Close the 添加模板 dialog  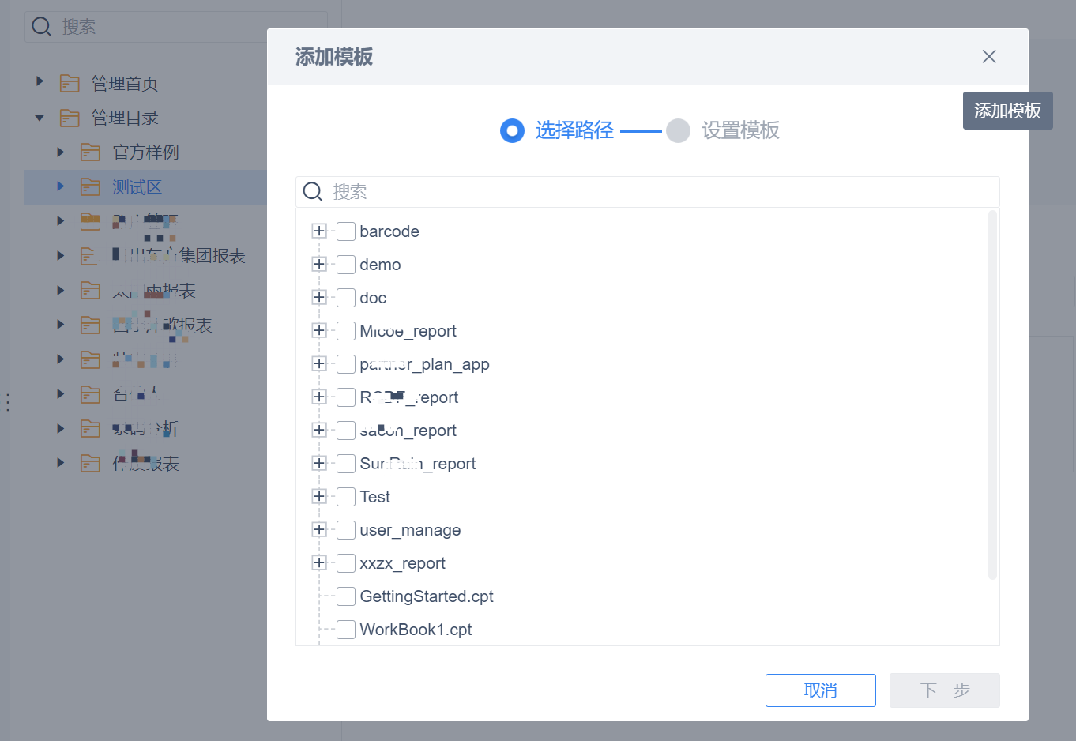(989, 56)
